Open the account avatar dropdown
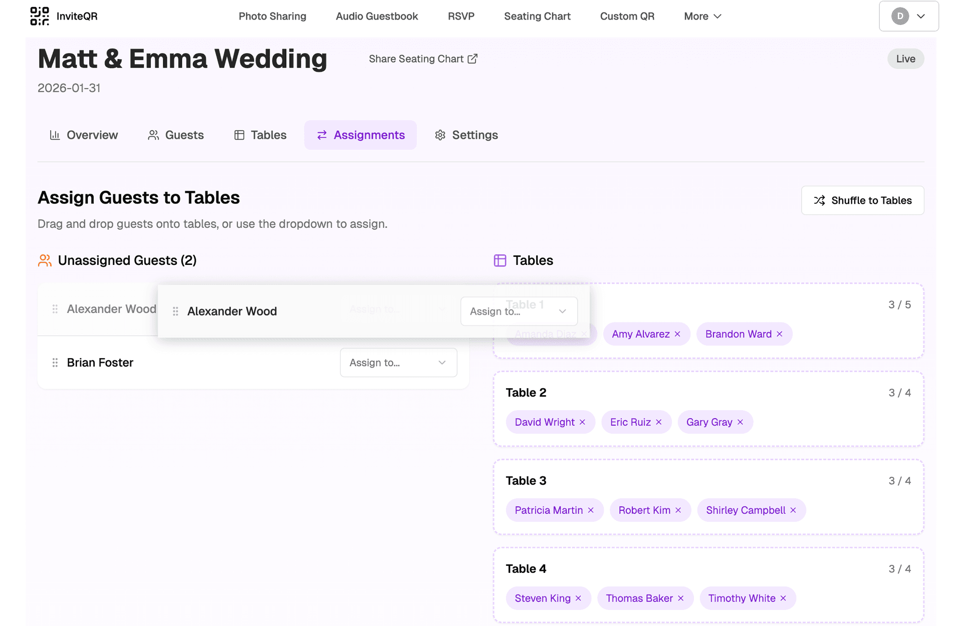Screen dimensions: 962x626 908,16
